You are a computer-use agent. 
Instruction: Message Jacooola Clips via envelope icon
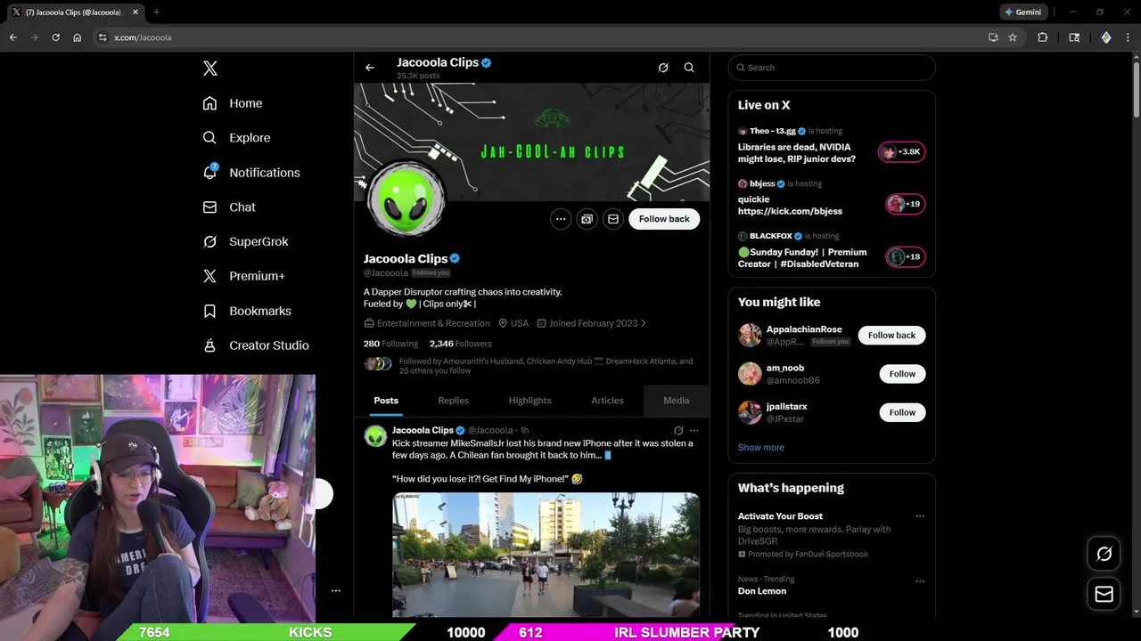click(612, 219)
